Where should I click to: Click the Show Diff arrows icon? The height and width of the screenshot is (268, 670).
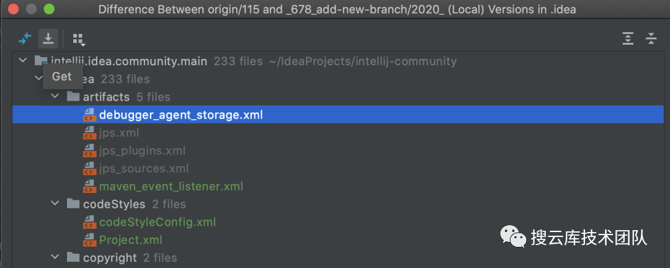coord(25,39)
